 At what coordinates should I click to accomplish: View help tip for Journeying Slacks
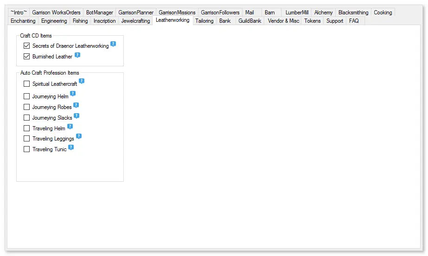pos(77,116)
